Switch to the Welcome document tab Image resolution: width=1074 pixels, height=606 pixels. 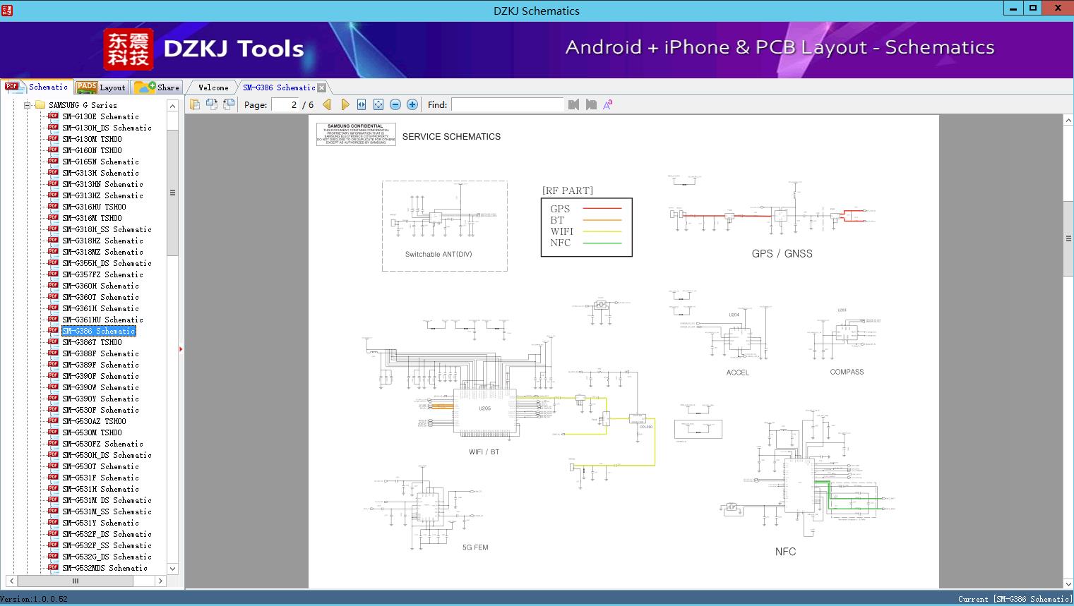click(x=213, y=87)
